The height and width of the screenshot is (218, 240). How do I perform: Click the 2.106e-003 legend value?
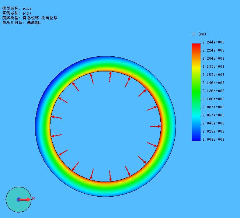[x=213, y=99]
